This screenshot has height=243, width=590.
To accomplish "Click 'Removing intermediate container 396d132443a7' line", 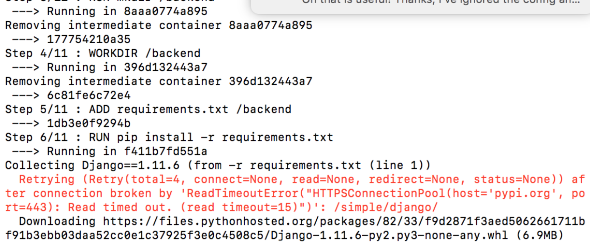I will (158, 81).
